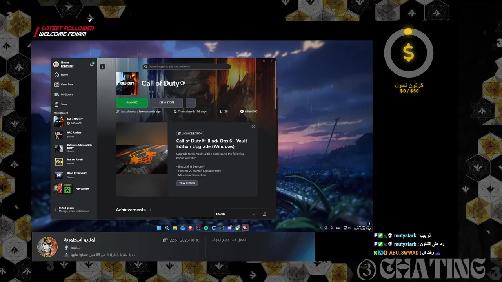Image resolution: width=502 pixels, height=282 pixels.
Task: Click the search box for games and add-ons
Action: click(x=187, y=67)
